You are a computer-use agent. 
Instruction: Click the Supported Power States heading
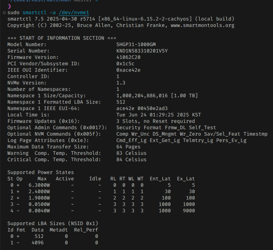tap(41, 172)
